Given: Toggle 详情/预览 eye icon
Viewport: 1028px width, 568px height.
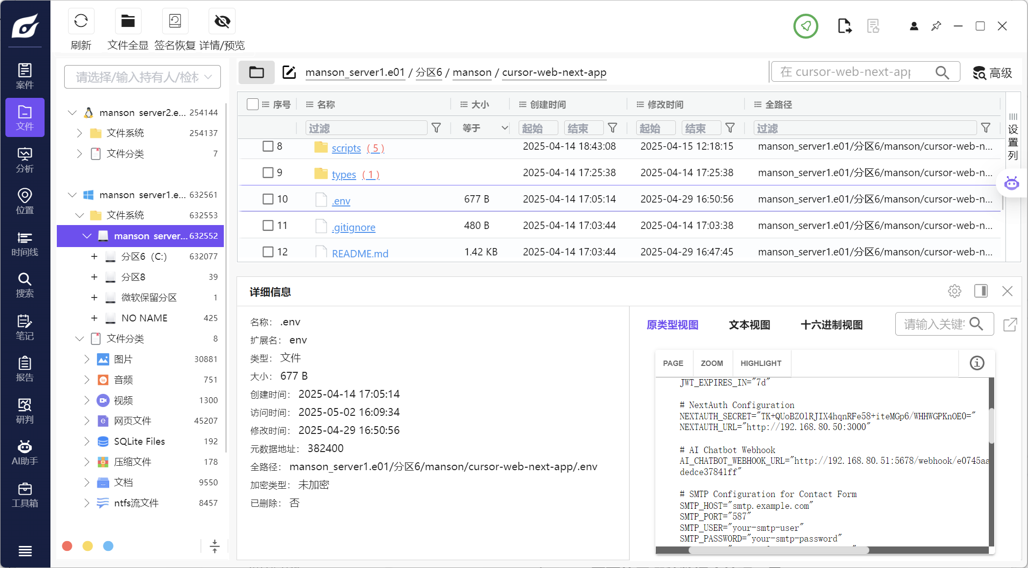Looking at the screenshot, I should [222, 22].
